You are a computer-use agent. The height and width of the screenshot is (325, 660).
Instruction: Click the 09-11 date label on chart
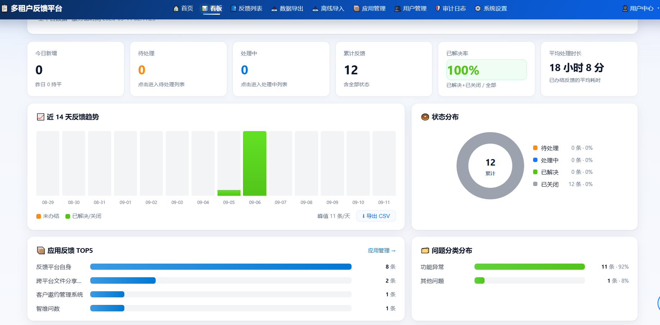click(x=384, y=203)
